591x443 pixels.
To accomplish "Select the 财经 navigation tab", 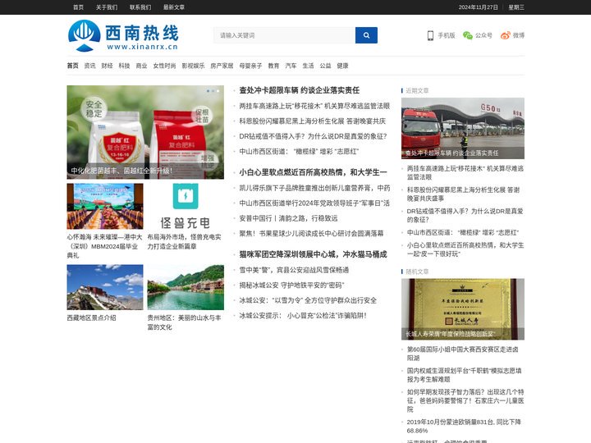I will (107, 66).
